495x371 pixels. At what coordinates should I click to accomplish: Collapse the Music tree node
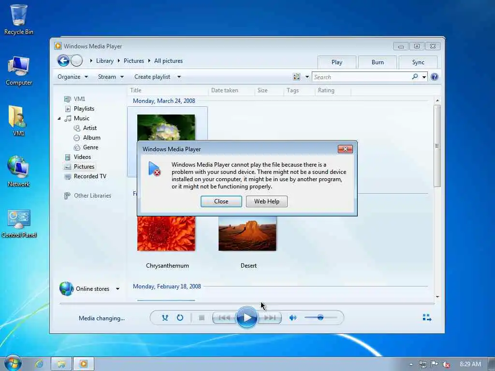(x=59, y=118)
